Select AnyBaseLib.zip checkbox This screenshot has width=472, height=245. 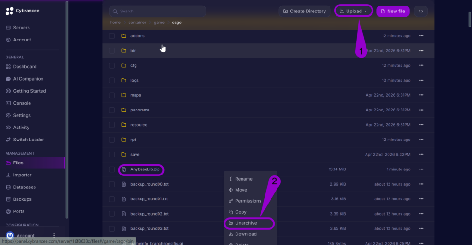[112, 169]
